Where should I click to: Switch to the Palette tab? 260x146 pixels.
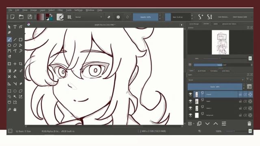(x=216, y=24)
